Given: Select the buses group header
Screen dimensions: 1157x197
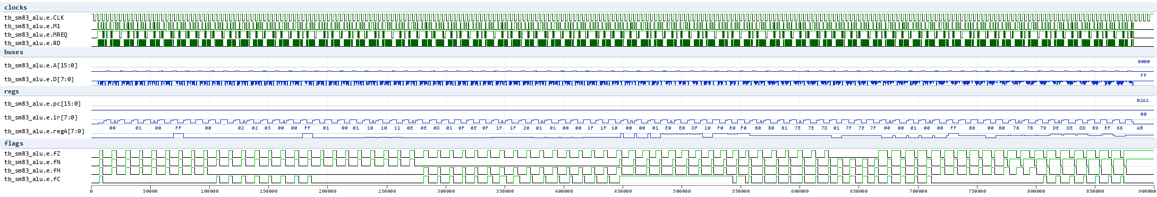Looking at the screenshot, I should coord(14,52).
